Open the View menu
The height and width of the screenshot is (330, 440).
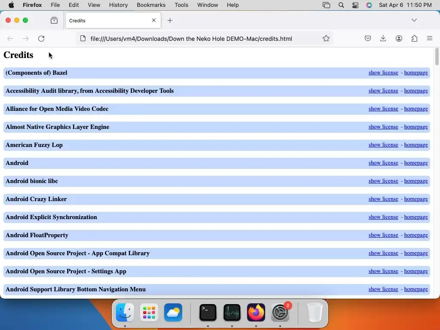(x=94, y=5)
